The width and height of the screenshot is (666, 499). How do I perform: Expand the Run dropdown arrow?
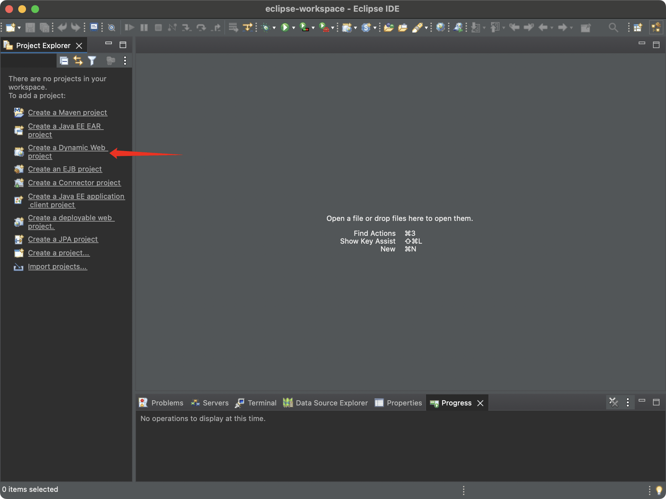click(294, 28)
